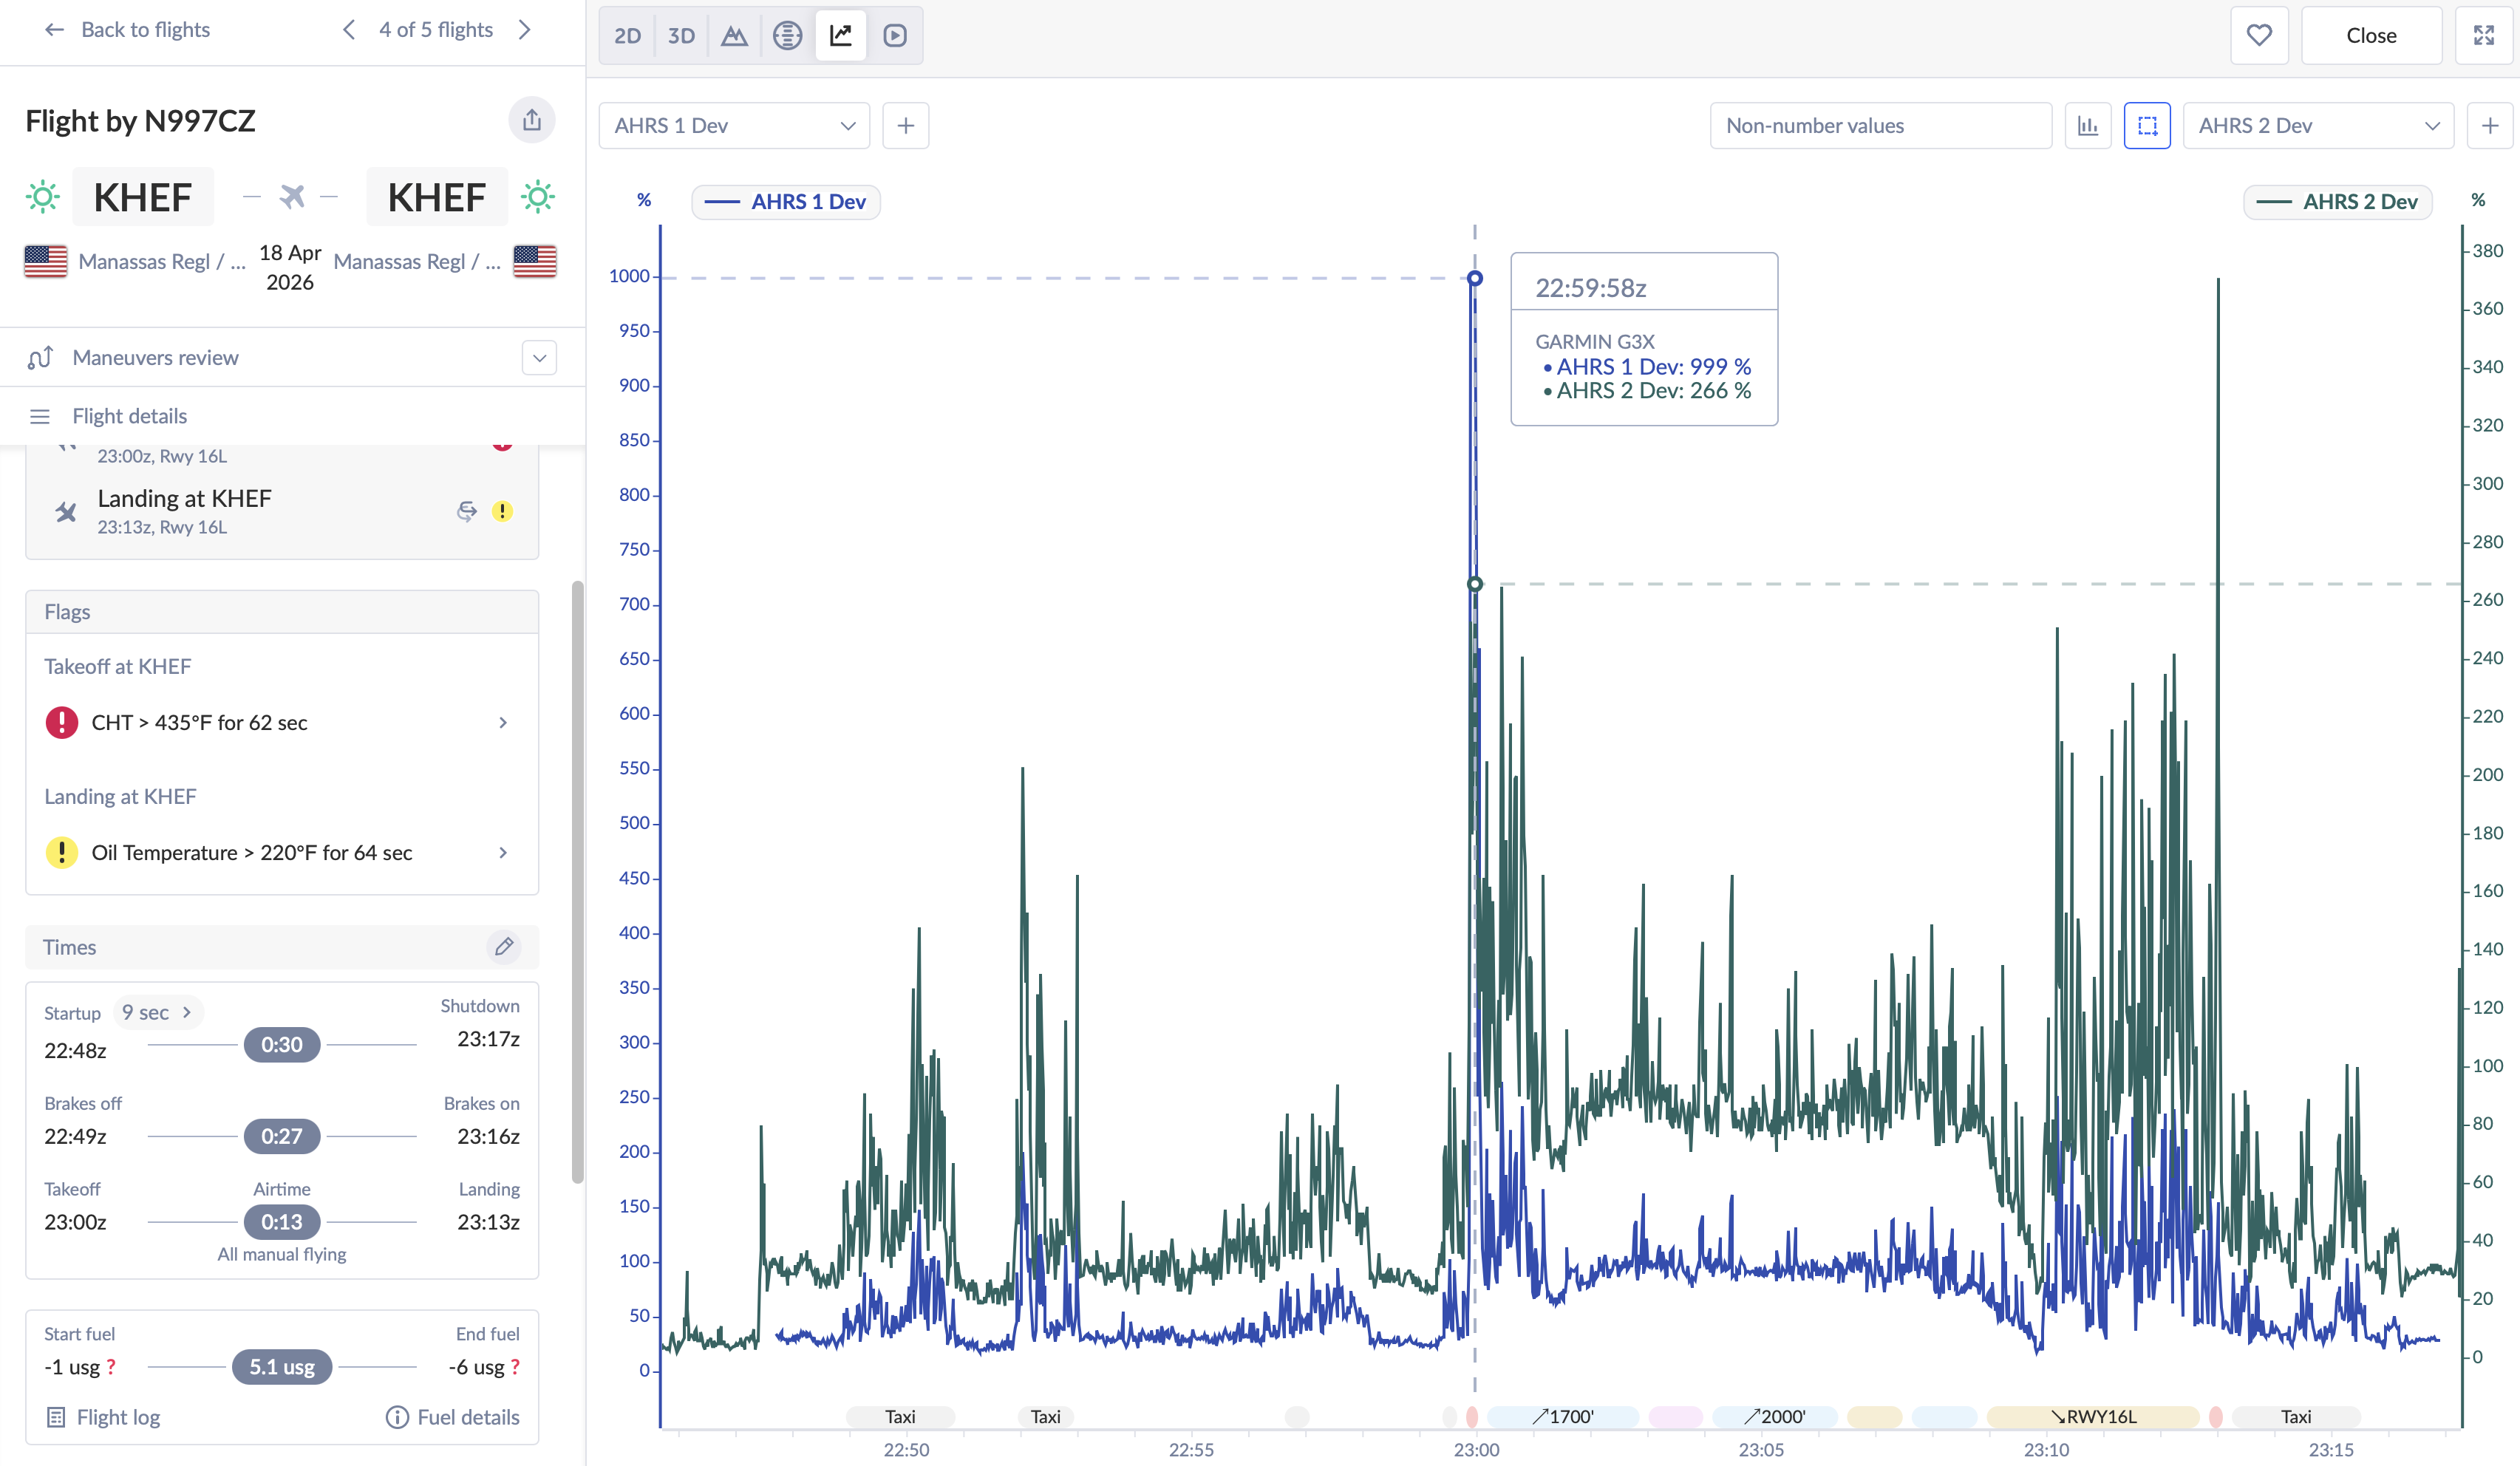The width and height of the screenshot is (2520, 1466).
Task: Click the '4 of 5 flights' counter
Action: [436, 30]
